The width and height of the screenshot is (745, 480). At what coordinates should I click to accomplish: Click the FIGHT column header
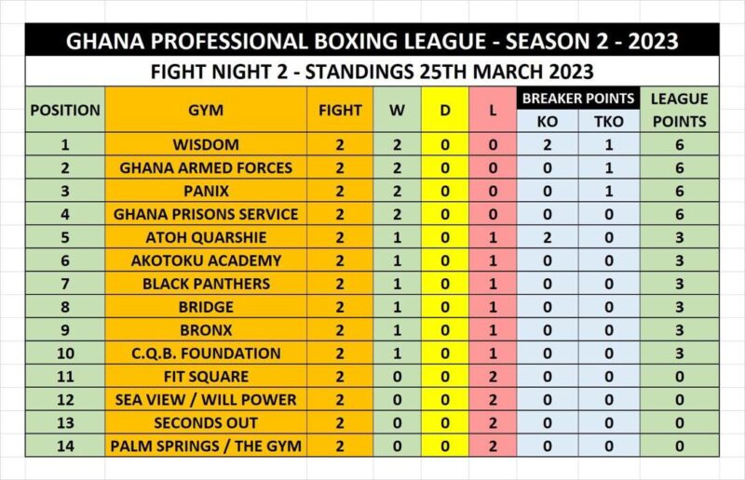pyautogui.click(x=340, y=110)
